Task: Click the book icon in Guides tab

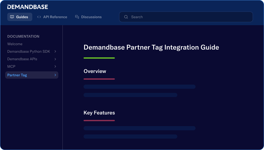Action: coord(12,17)
